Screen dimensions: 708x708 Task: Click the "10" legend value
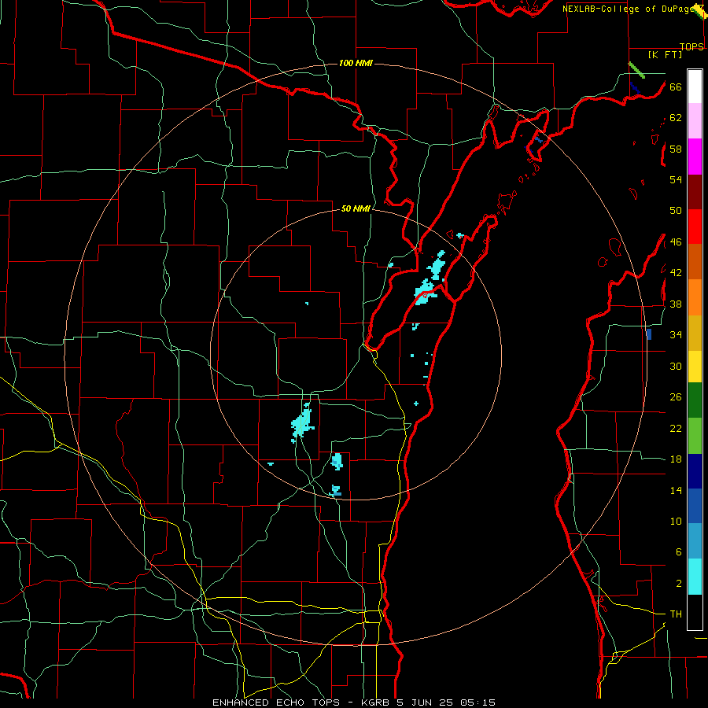(x=676, y=522)
